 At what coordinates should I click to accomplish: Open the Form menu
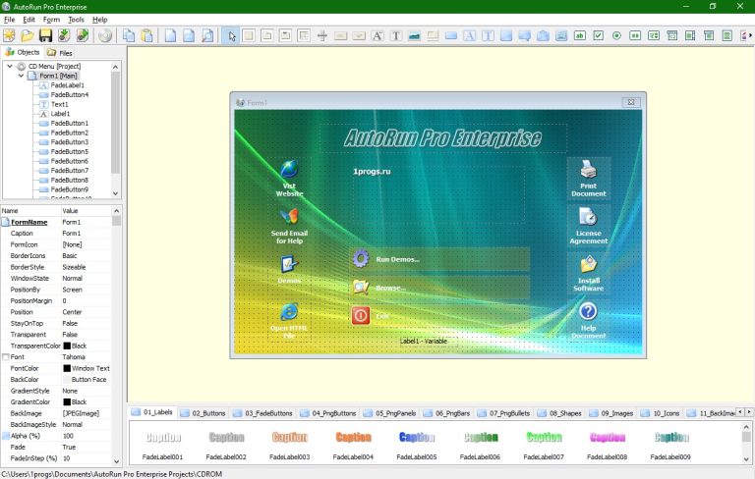(x=51, y=20)
